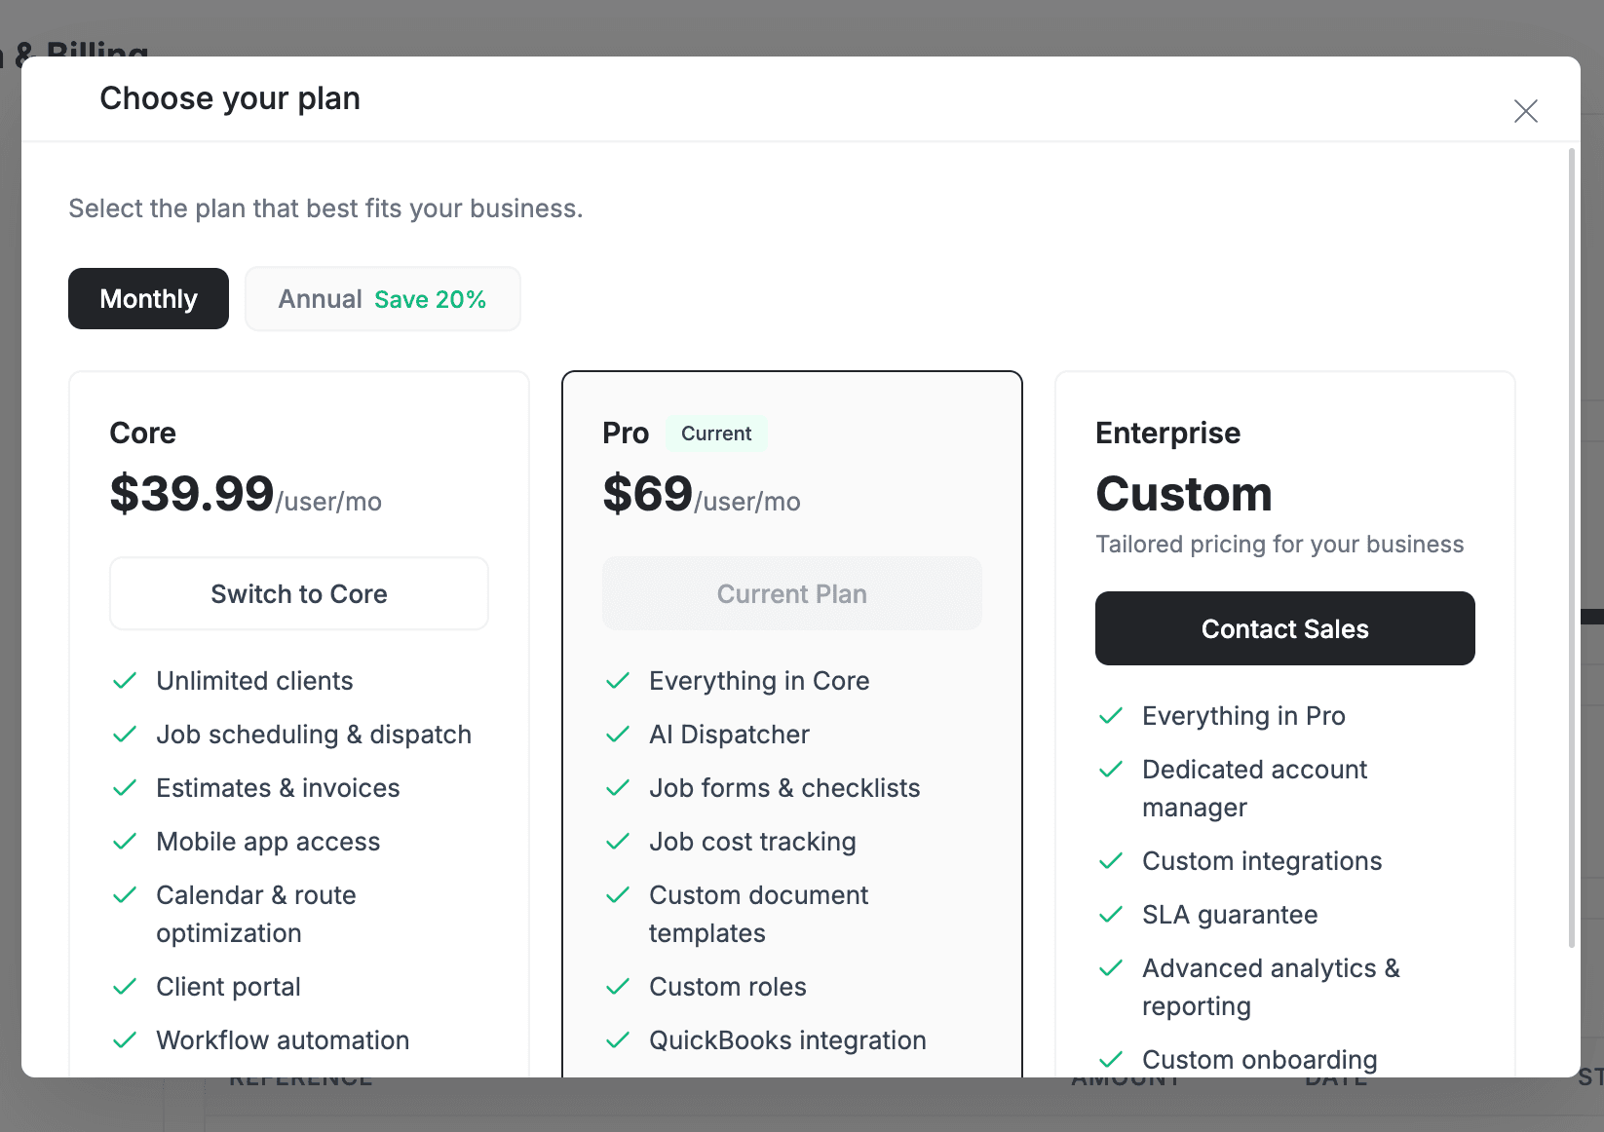Dismiss the Choose your plan dialog
The image size is (1604, 1132).
tap(1525, 111)
